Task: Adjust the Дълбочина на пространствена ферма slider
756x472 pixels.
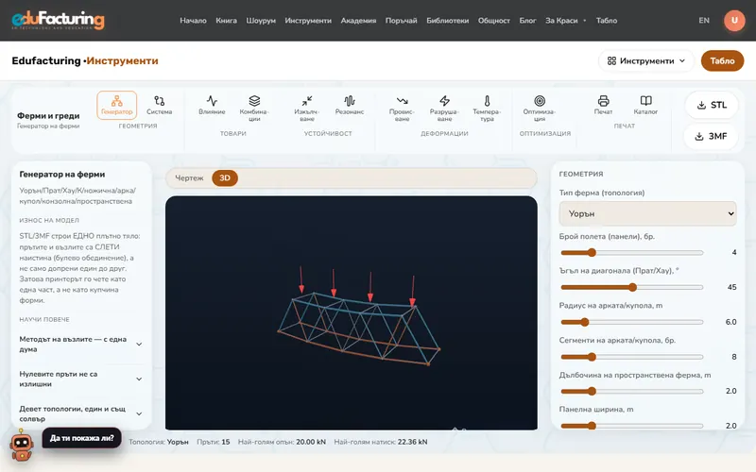Action: tap(632, 391)
